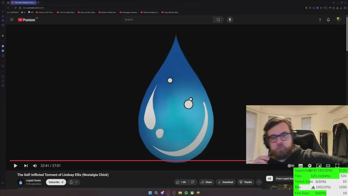Skip to the next video

tap(26, 166)
